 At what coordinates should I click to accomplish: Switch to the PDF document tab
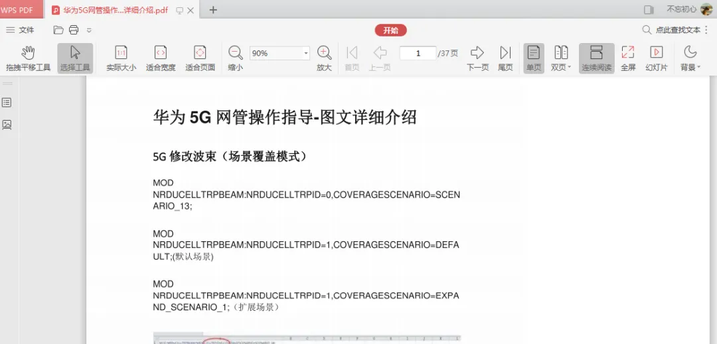[x=116, y=10]
